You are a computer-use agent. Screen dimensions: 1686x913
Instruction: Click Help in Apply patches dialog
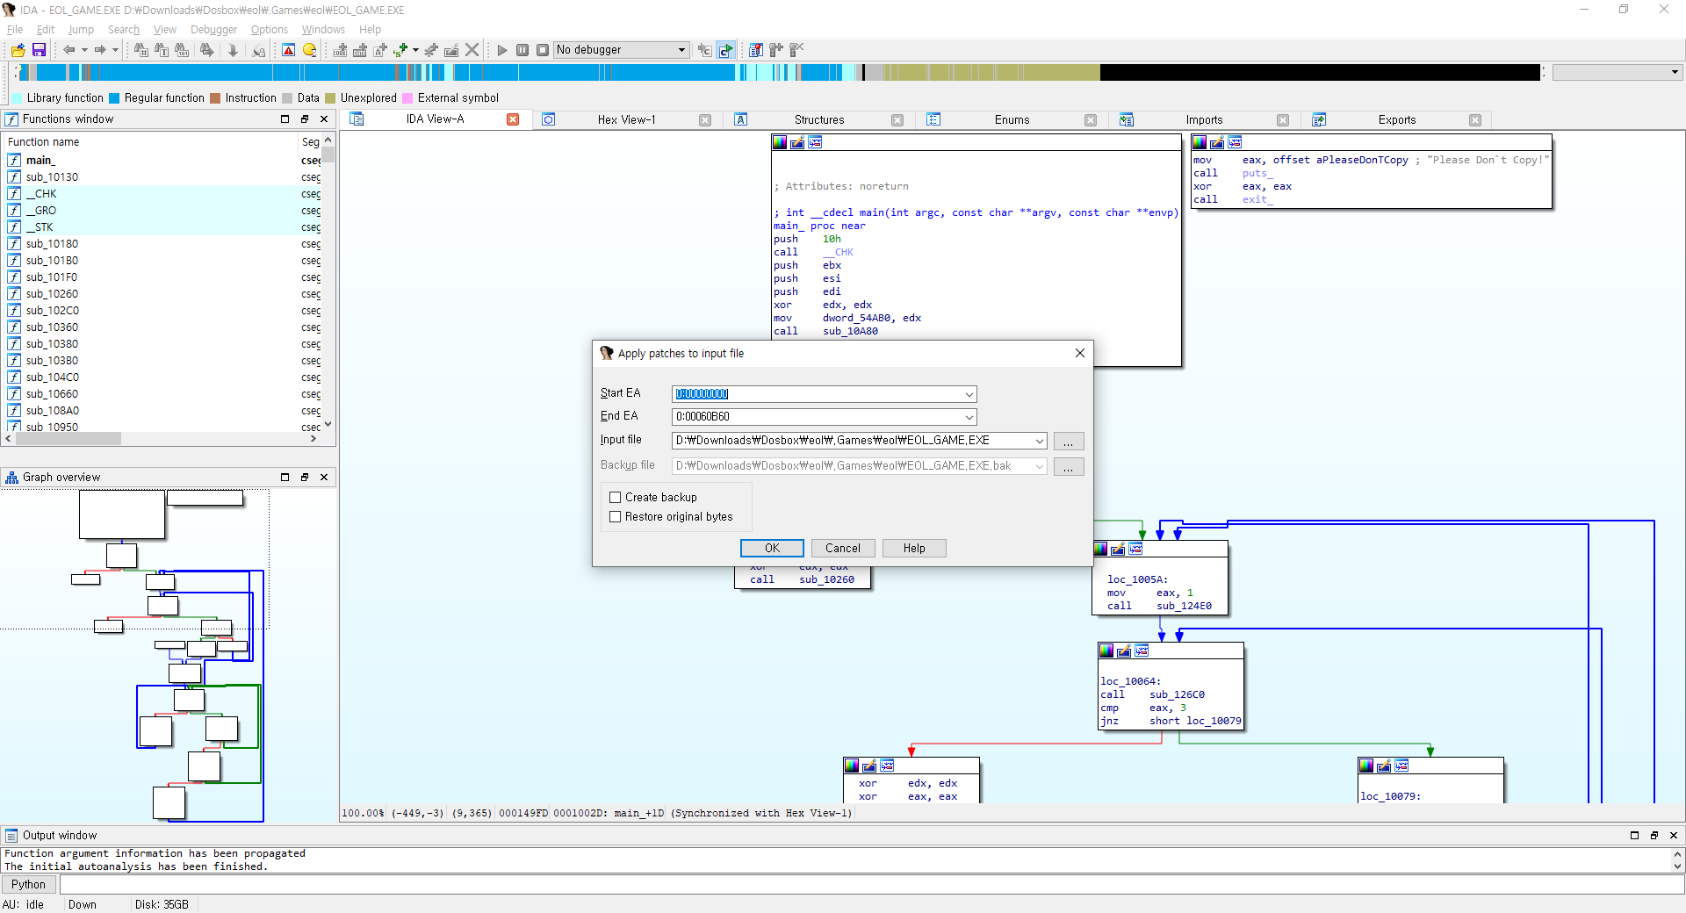[914, 548]
